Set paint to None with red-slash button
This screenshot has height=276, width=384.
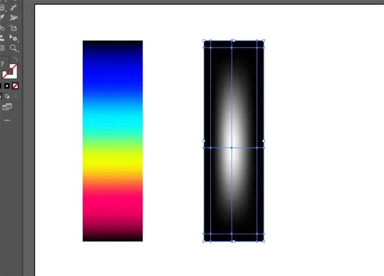click(x=15, y=86)
